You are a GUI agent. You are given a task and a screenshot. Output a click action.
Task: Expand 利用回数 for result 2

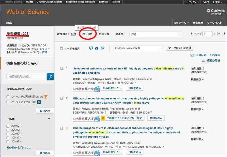click(x=197, y=109)
